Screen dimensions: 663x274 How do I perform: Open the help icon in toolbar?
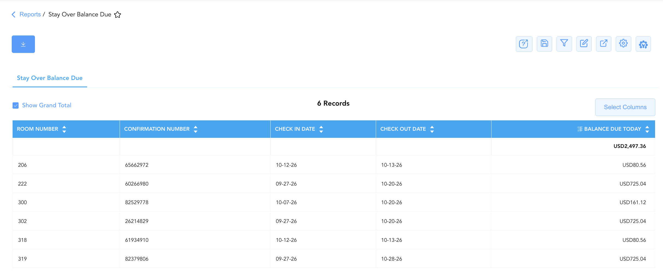pos(524,44)
